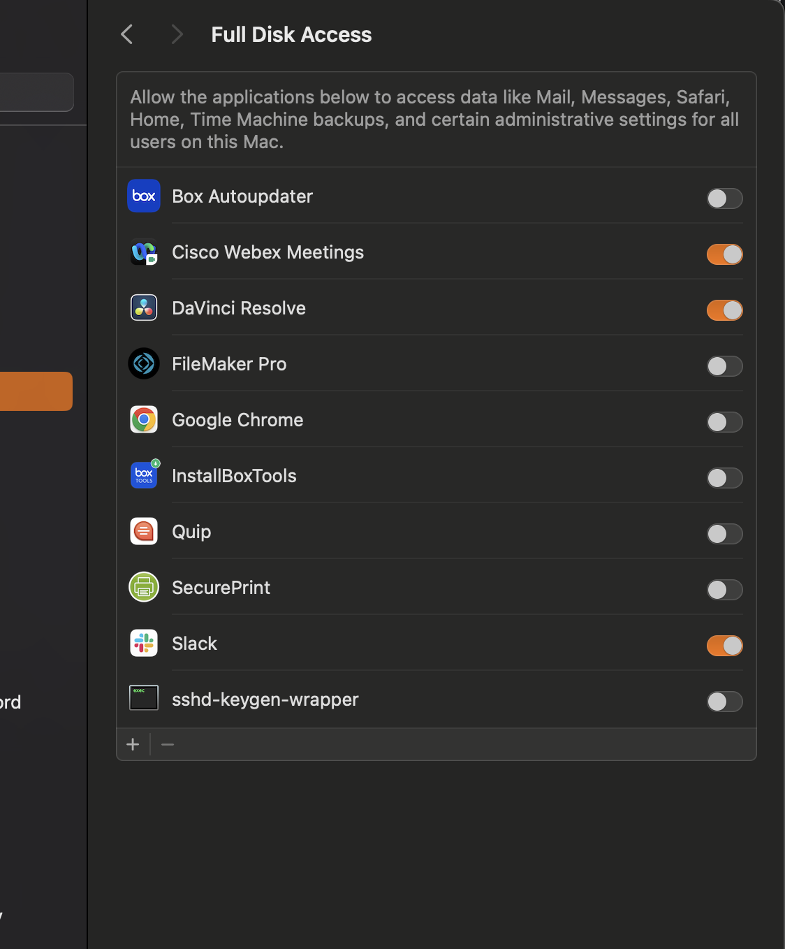Screen dimensions: 785x949
Task: Turn off the Slack toggle
Action: [724, 646]
